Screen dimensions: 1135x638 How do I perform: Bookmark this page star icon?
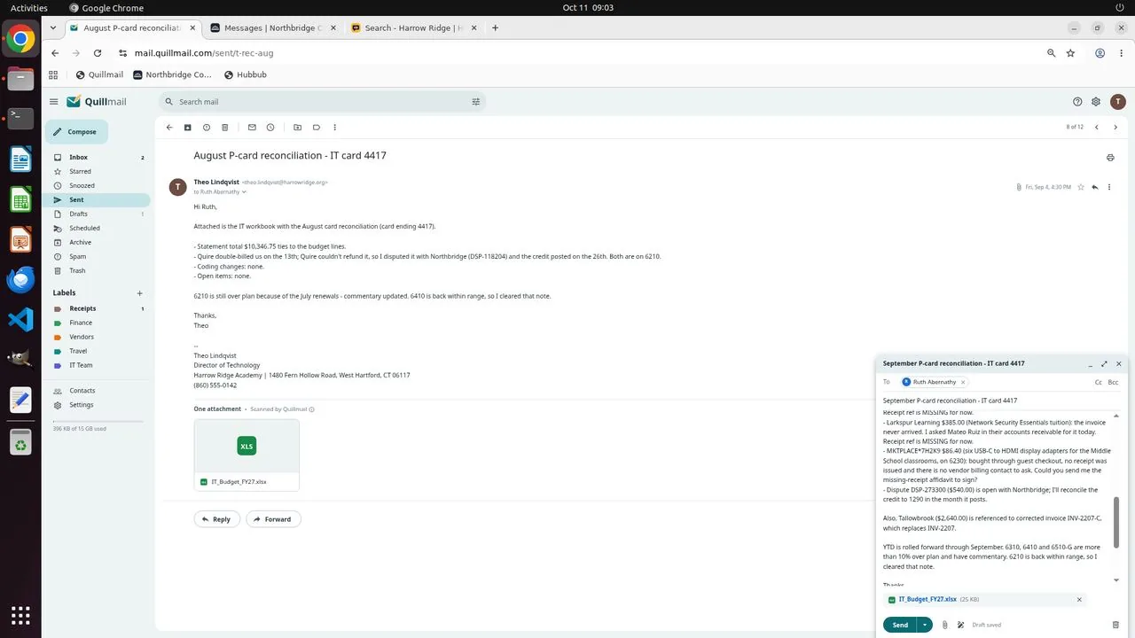click(1070, 53)
